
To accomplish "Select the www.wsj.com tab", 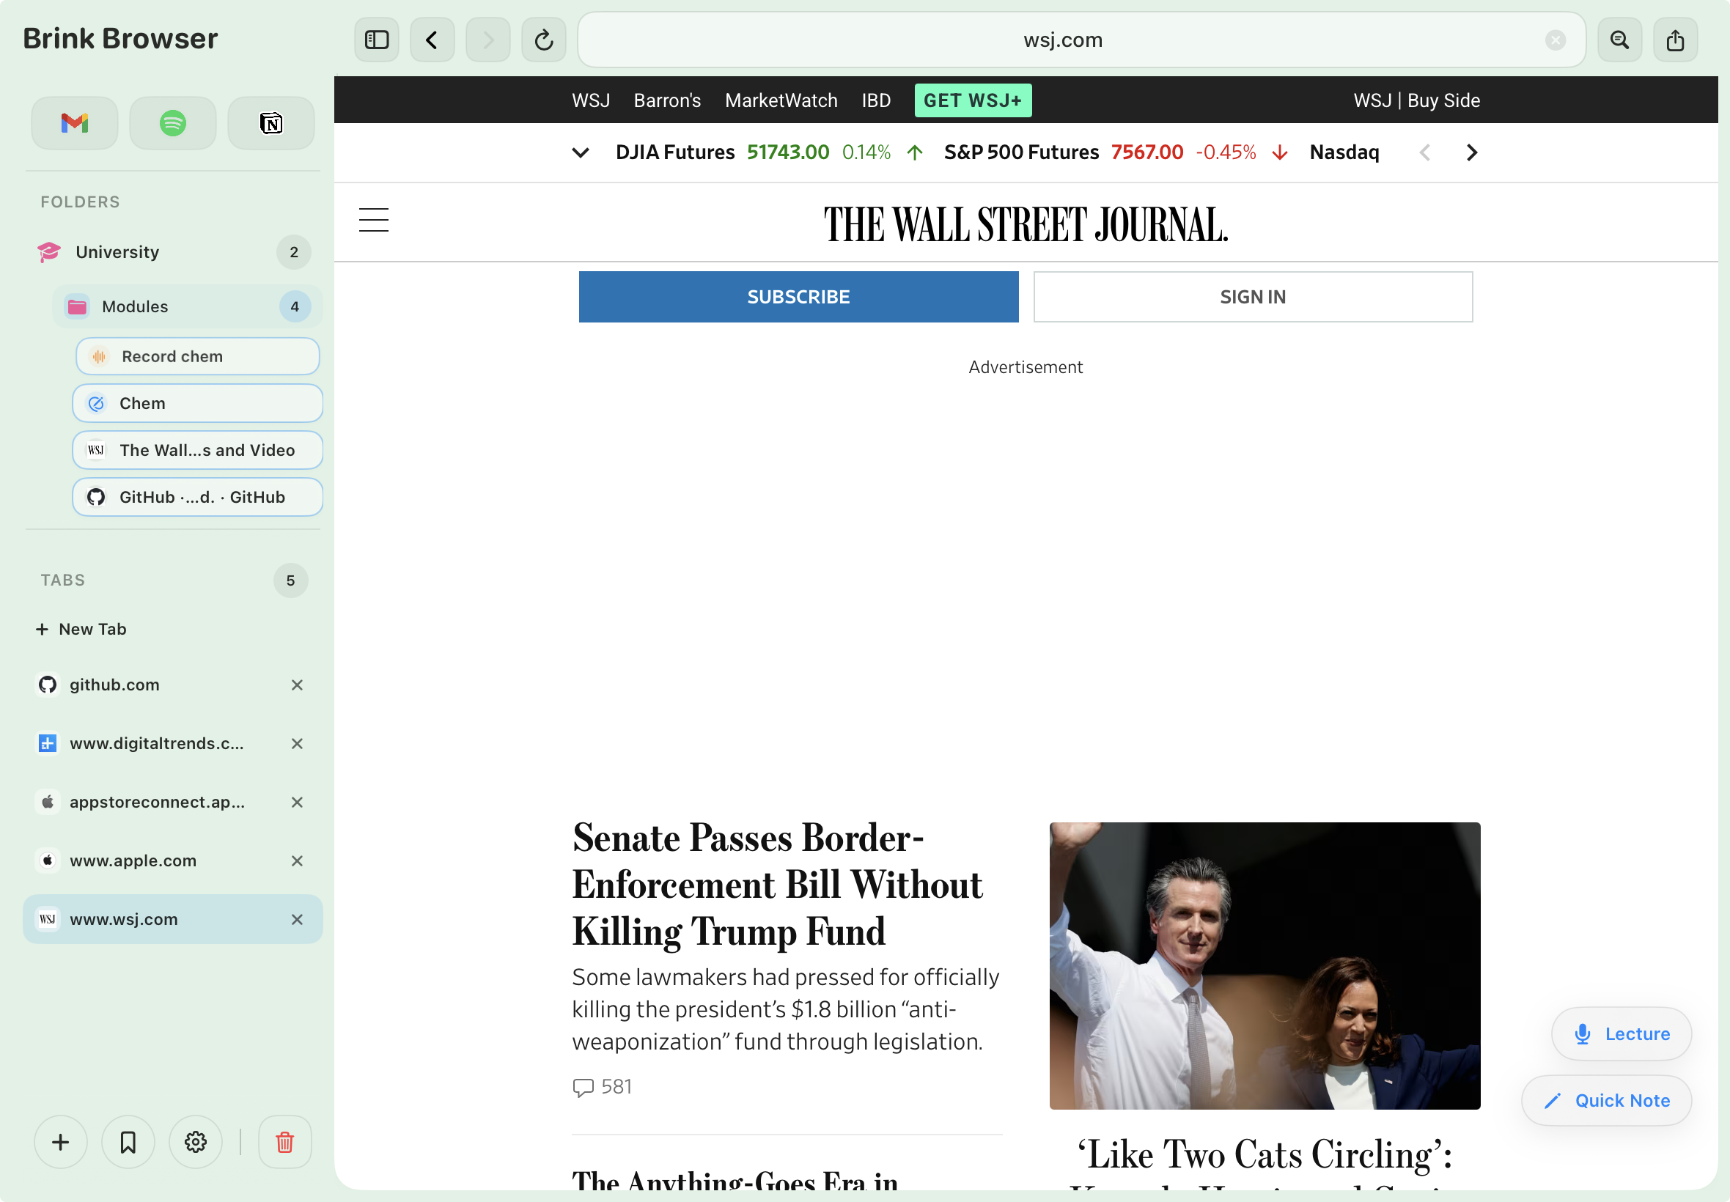I will 172,919.
